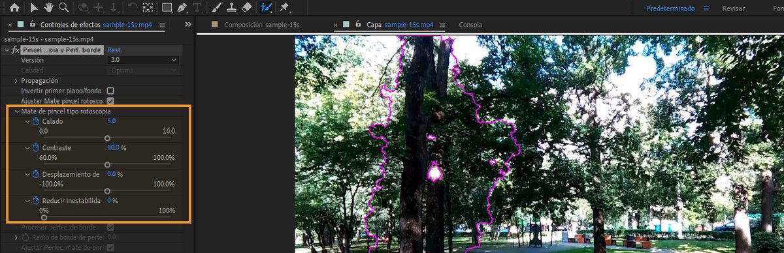This screenshot has width=784, height=253.
Task: Click the Reducir inestabilida stopwatch icon
Action: [x=36, y=200]
